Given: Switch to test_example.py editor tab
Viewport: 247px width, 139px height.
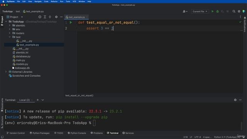Looking at the screenshot, I should click(76, 17).
